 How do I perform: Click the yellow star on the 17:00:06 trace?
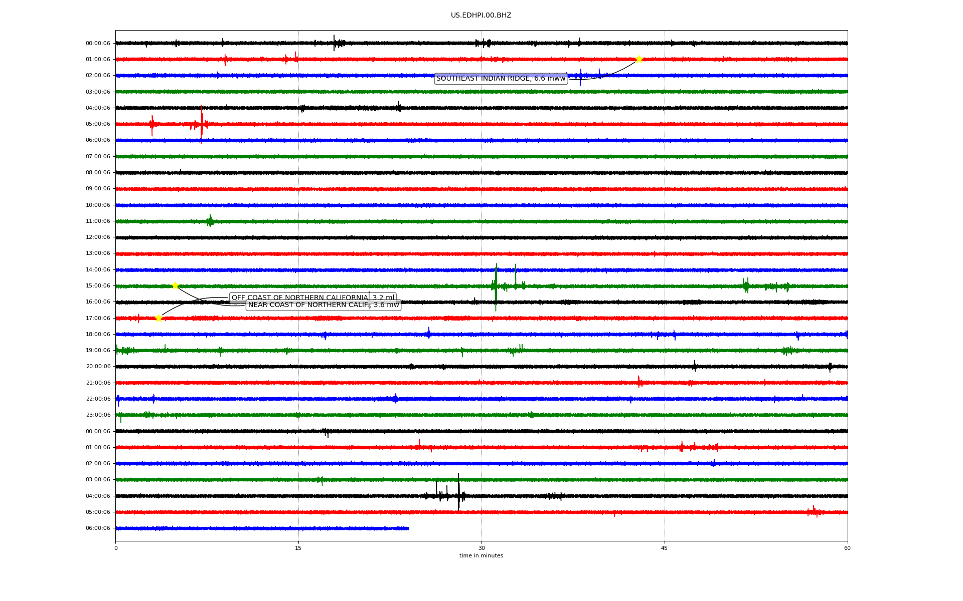pos(159,318)
